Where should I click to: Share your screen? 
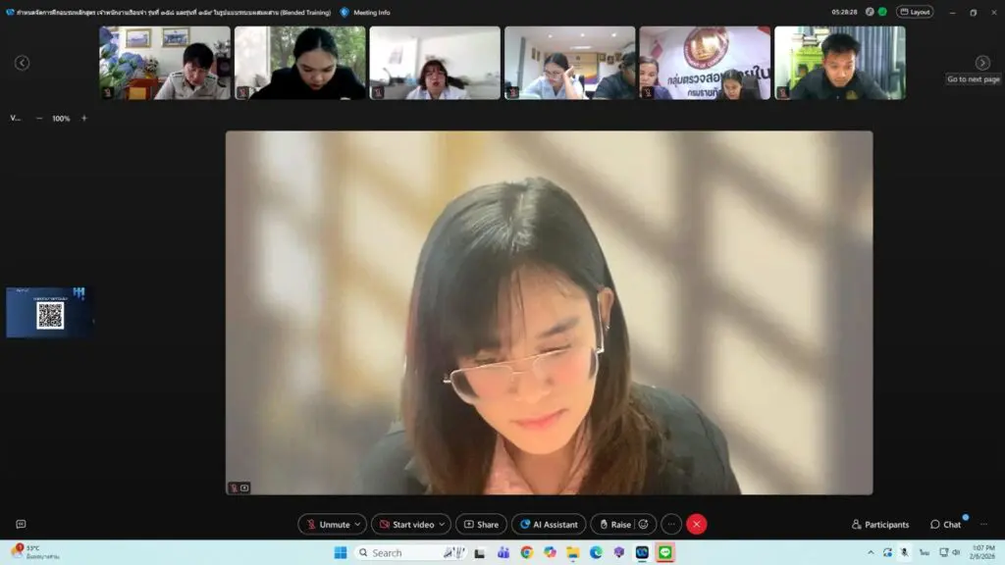pyautogui.click(x=481, y=524)
